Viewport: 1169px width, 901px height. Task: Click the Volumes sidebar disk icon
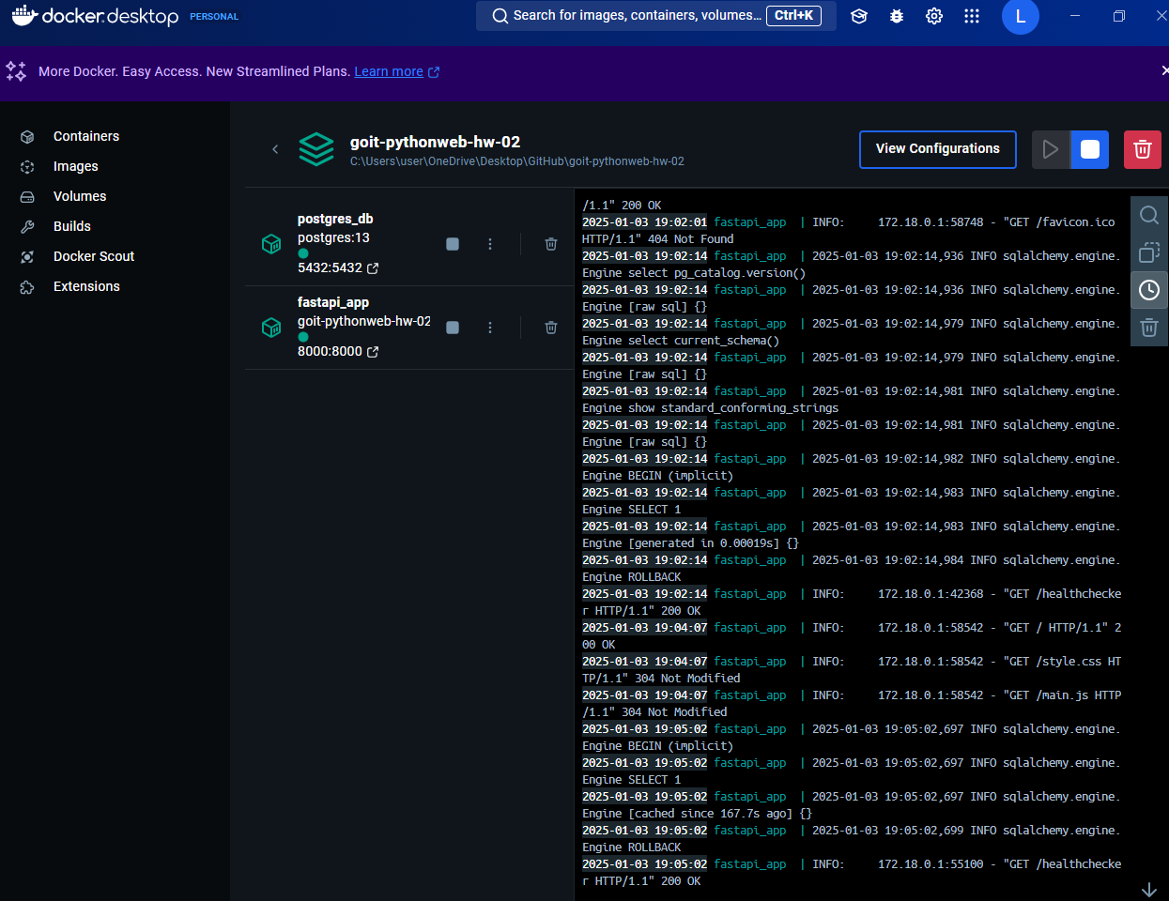pos(27,197)
